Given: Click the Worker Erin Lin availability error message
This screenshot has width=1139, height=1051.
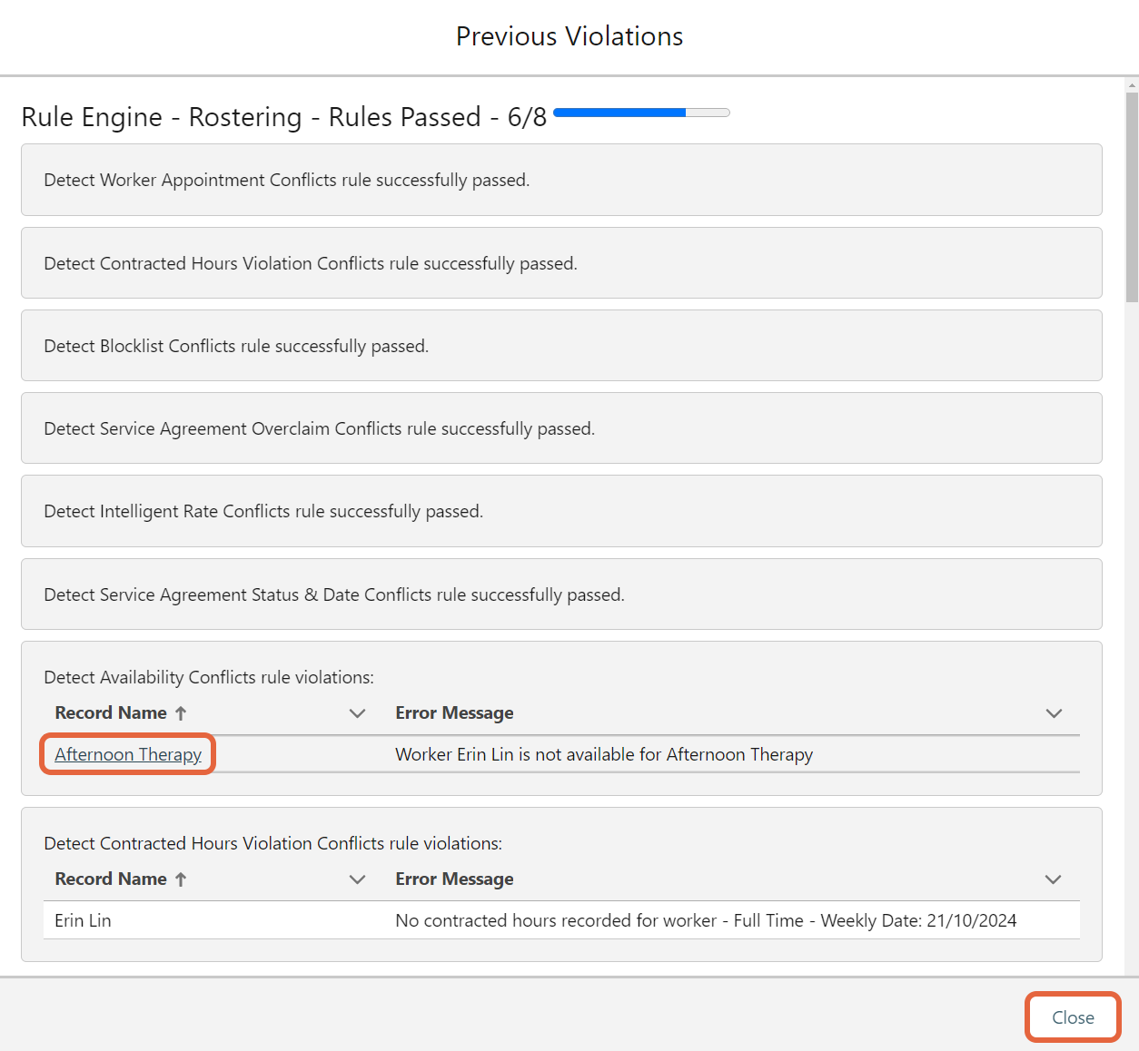Looking at the screenshot, I should click(603, 754).
